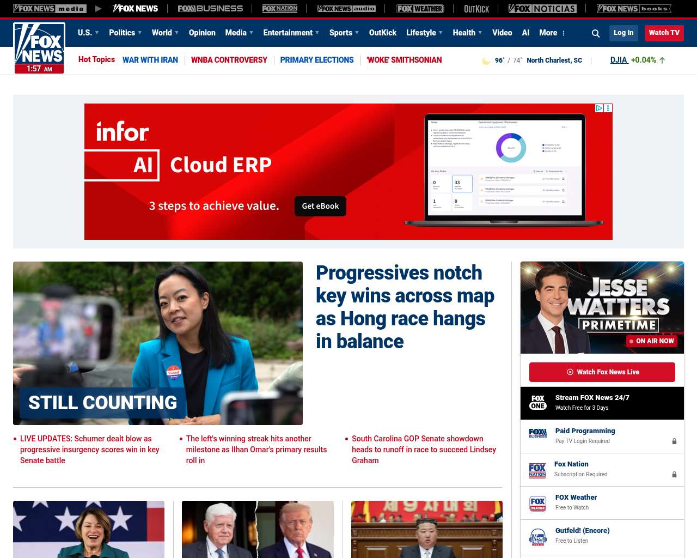Click Still Counting lead story image
The height and width of the screenshot is (558, 697).
[158, 343]
